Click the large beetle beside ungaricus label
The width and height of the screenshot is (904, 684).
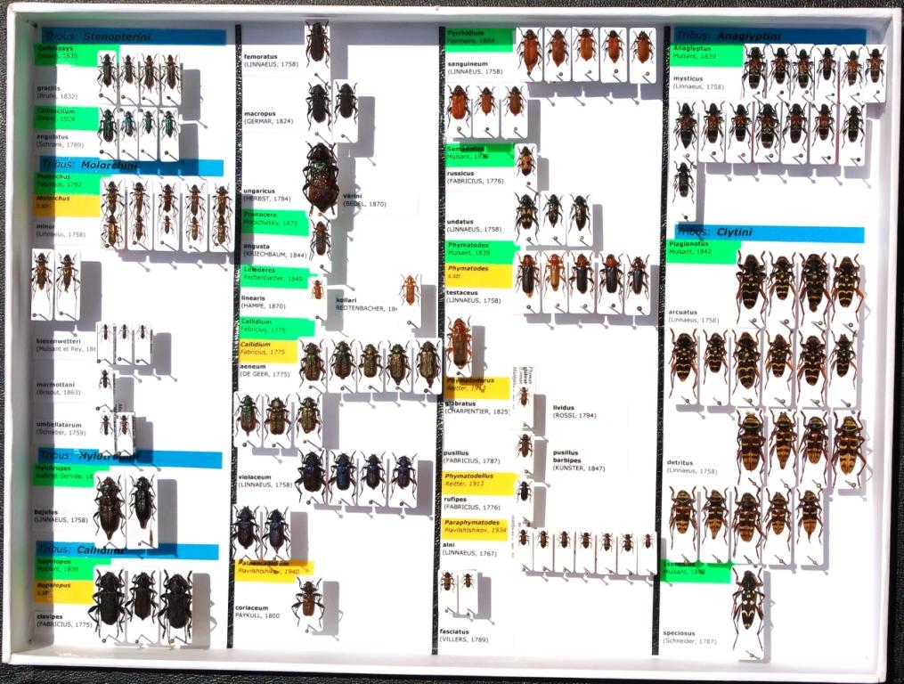[x=320, y=175]
